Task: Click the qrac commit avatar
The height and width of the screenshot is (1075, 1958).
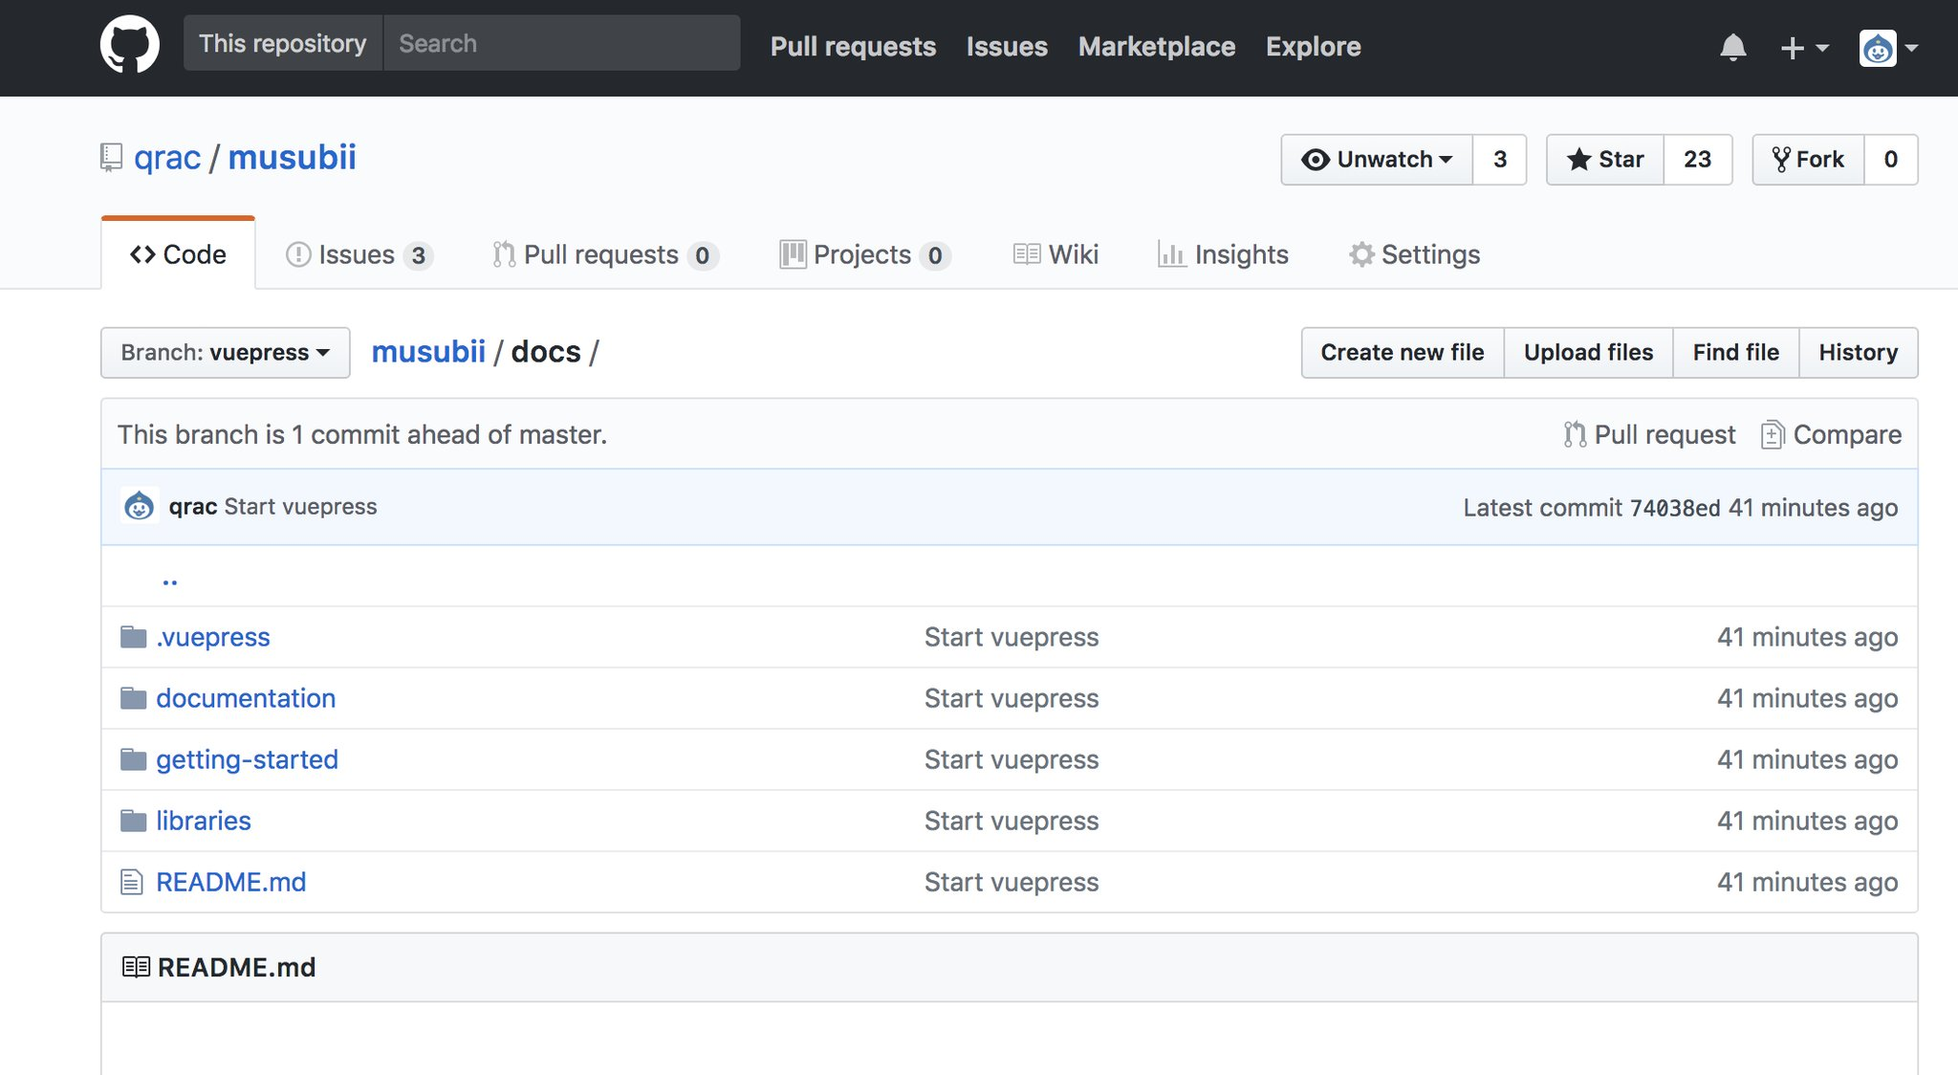Action: (140, 506)
